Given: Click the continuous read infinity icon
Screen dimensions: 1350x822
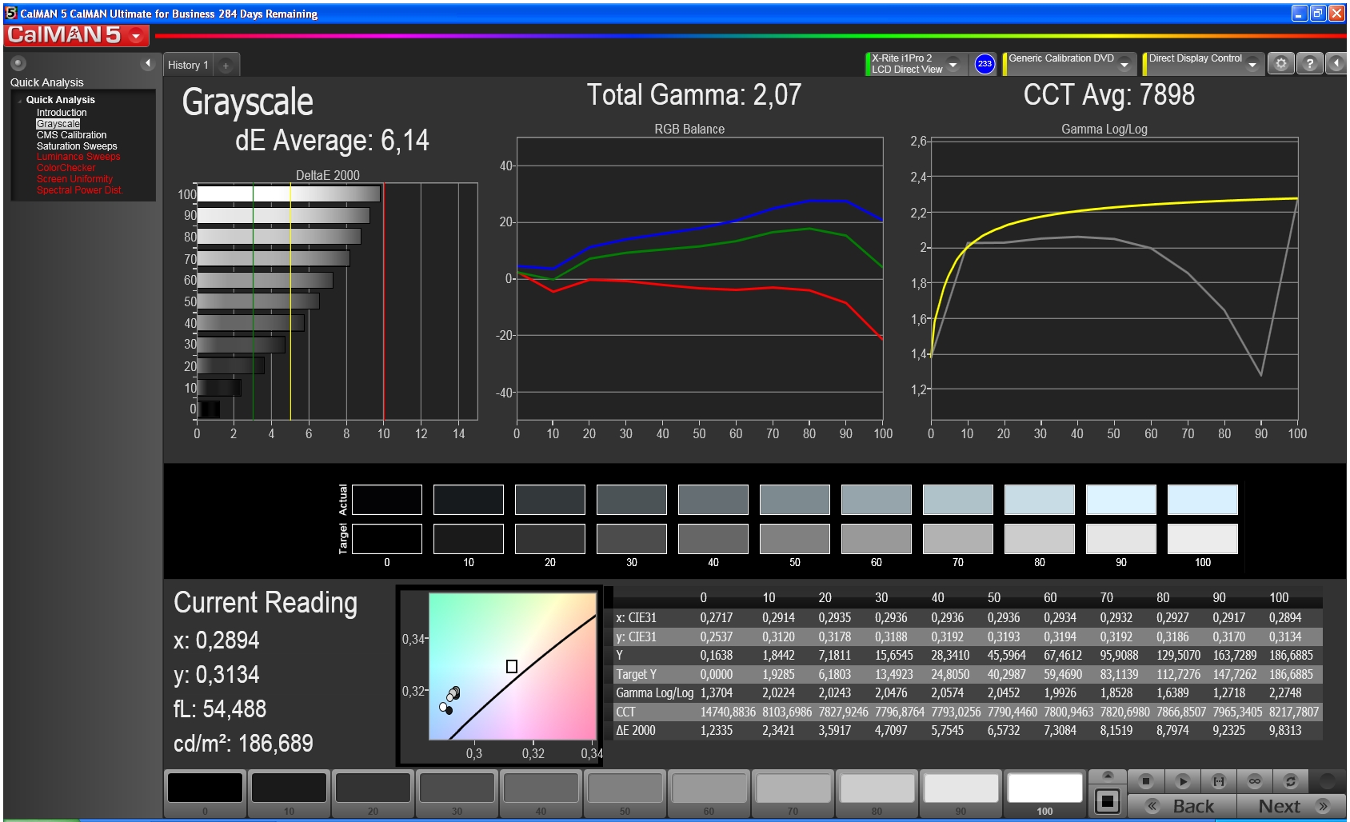Looking at the screenshot, I should tap(1255, 781).
